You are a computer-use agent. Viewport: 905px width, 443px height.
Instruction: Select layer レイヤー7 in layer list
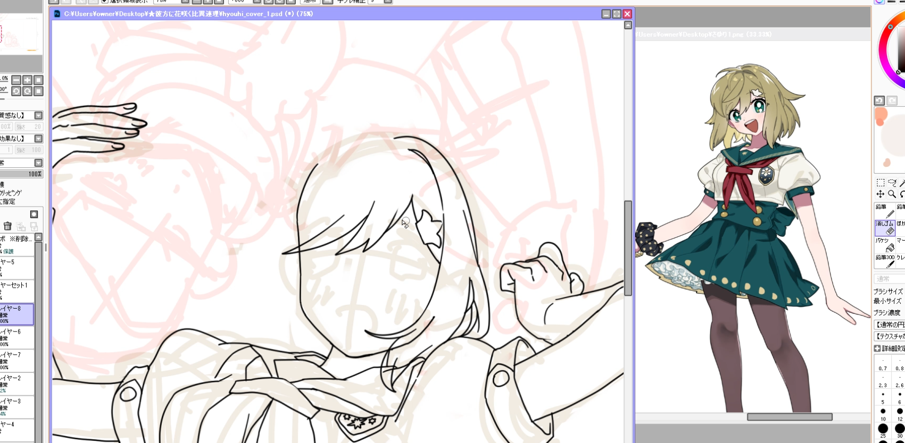pyautogui.click(x=16, y=360)
